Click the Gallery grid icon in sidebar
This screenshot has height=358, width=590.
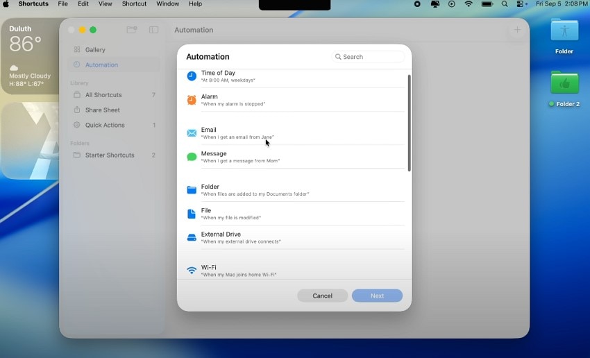(x=77, y=50)
